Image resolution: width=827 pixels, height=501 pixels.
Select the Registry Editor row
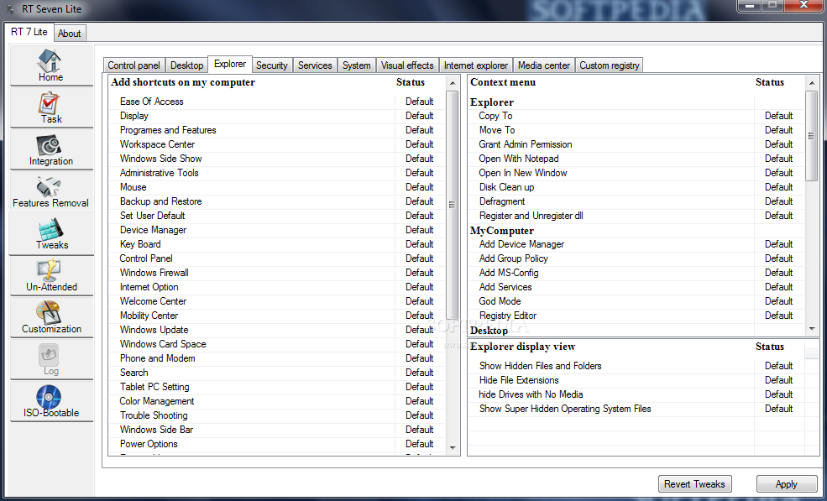click(x=636, y=315)
